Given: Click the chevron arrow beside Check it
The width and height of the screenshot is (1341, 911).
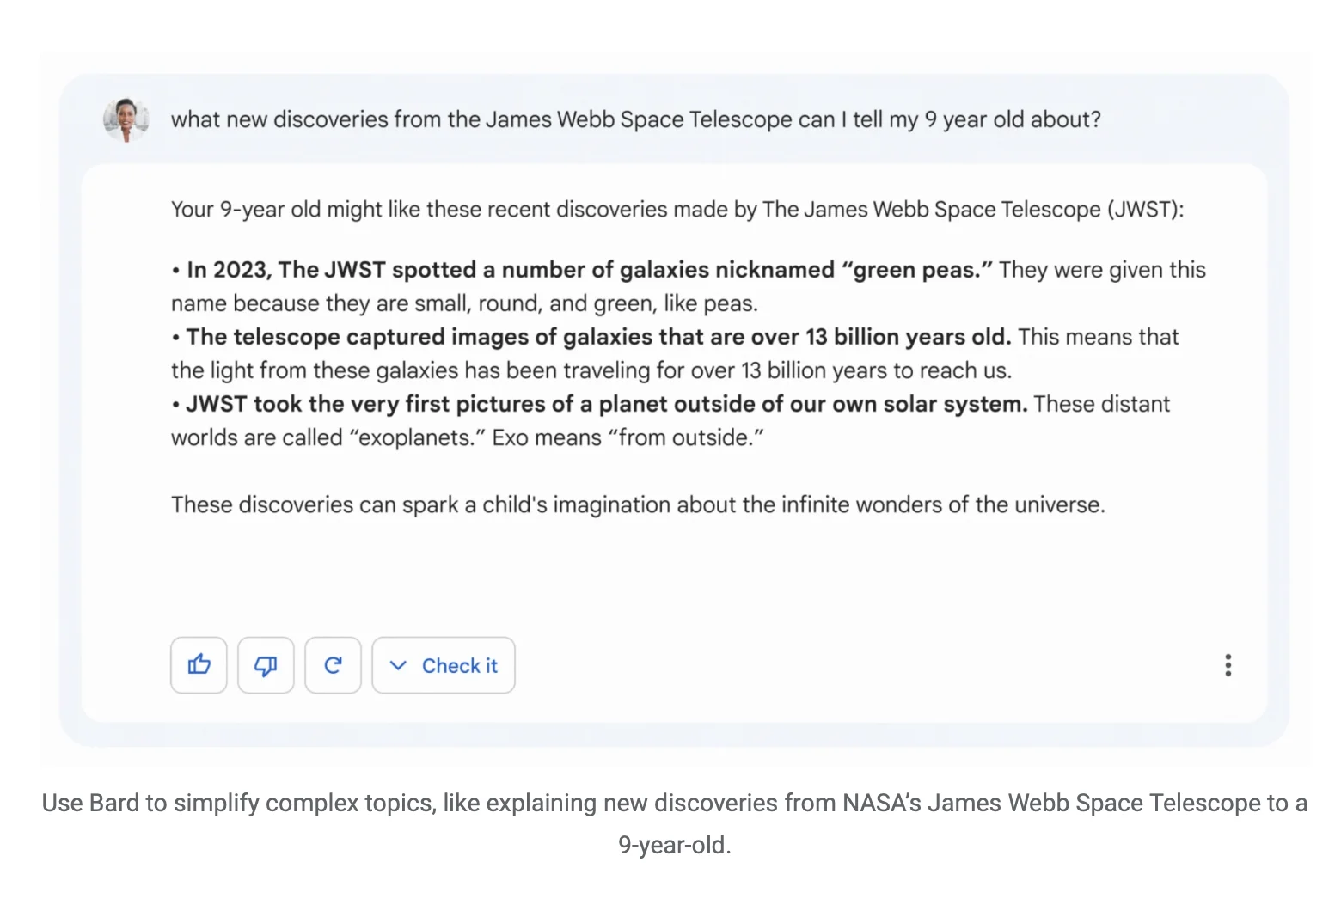Looking at the screenshot, I should coord(398,665).
